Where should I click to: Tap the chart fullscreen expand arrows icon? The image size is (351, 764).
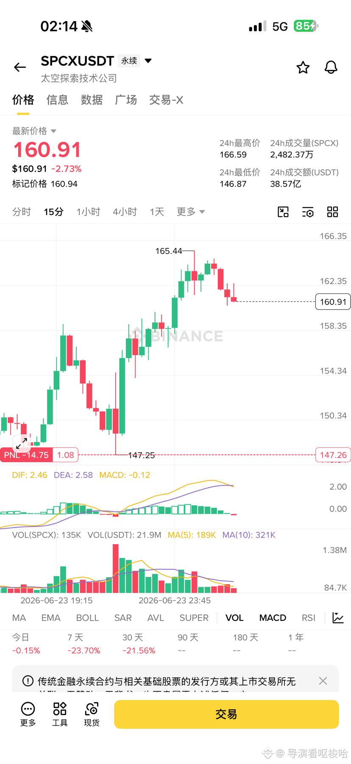22,443
